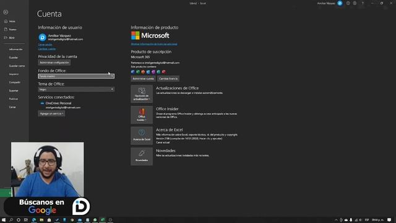Click the Nuevo new-document icon
The height and width of the screenshot is (223, 396).
[x=6, y=29]
